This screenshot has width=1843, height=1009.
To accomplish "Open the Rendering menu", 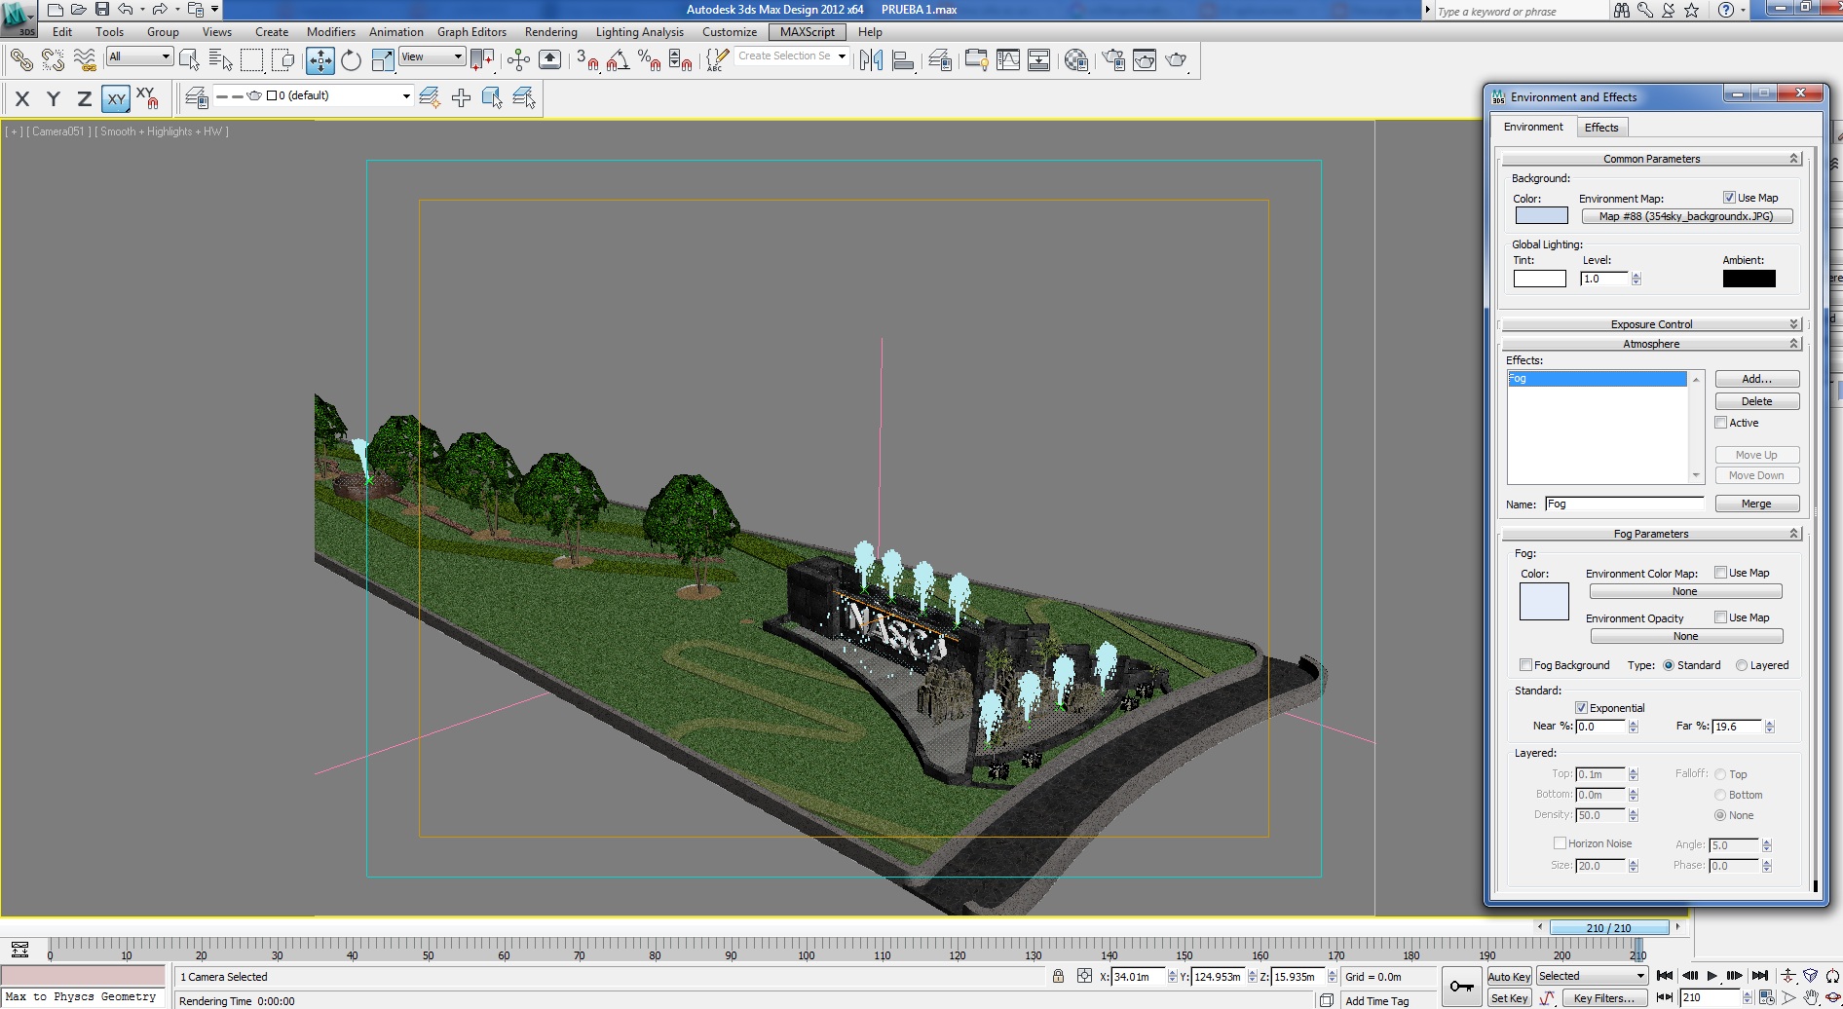I will [x=550, y=32].
